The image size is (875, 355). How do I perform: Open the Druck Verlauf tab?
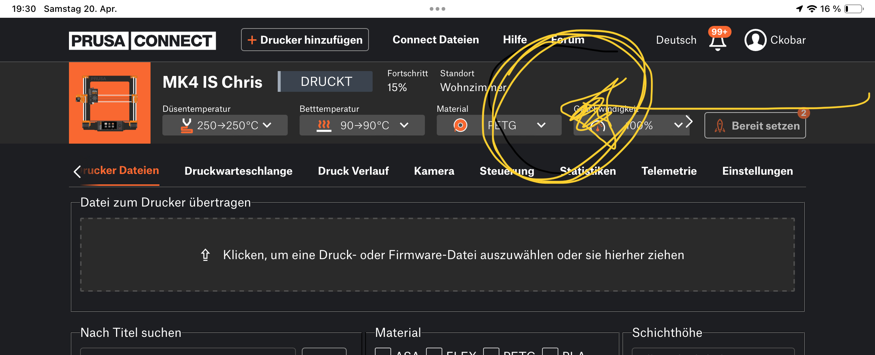(353, 171)
